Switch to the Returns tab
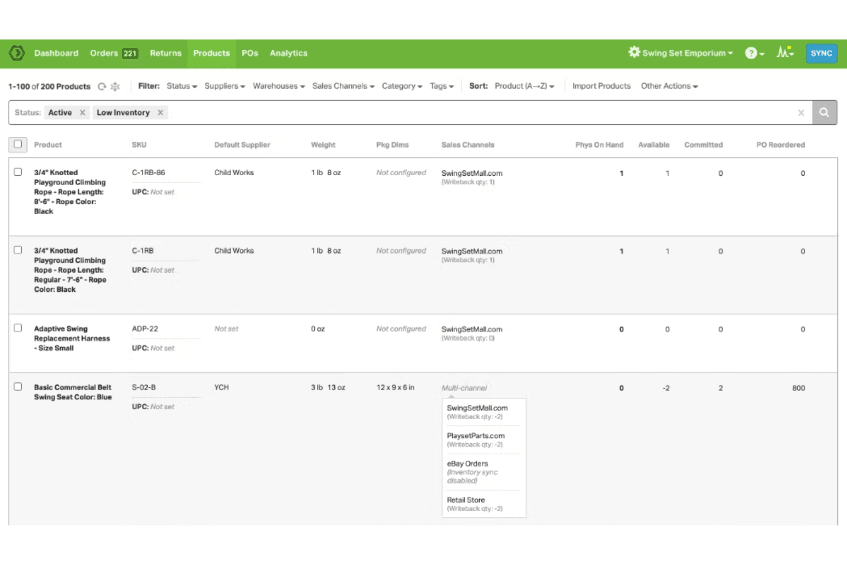The width and height of the screenshot is (847, 565). tap(165, 53)
